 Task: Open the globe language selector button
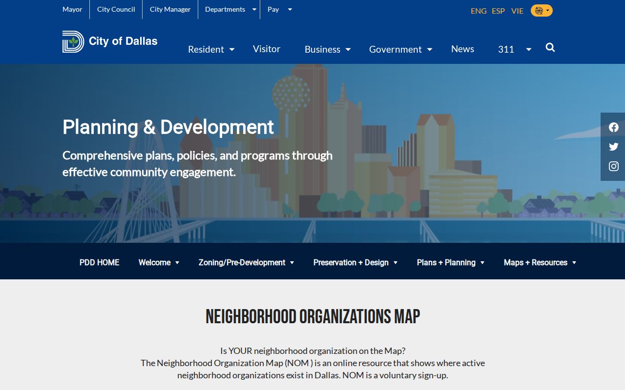542,11
